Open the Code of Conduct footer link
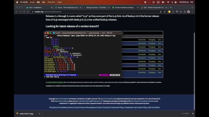The width and height of the screenshot is (209, 117). 103,108
